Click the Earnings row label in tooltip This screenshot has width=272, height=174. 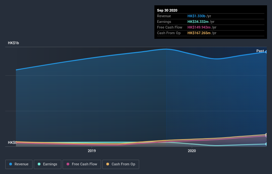(164, 22)
